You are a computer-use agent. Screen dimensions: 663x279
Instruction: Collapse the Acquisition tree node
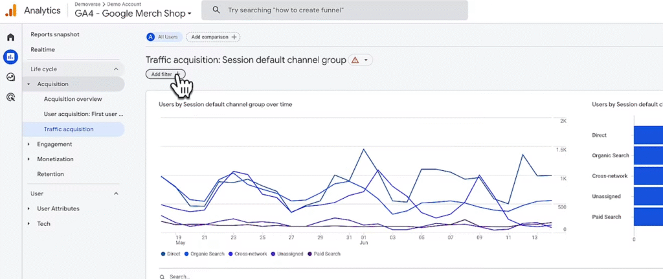click(28, 84)
